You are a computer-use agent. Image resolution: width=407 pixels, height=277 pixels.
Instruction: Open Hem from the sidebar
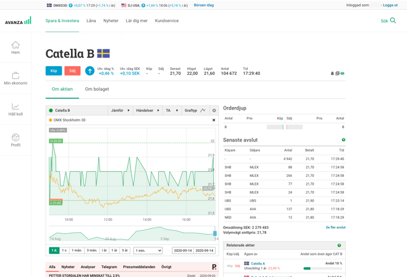[15, 48]
